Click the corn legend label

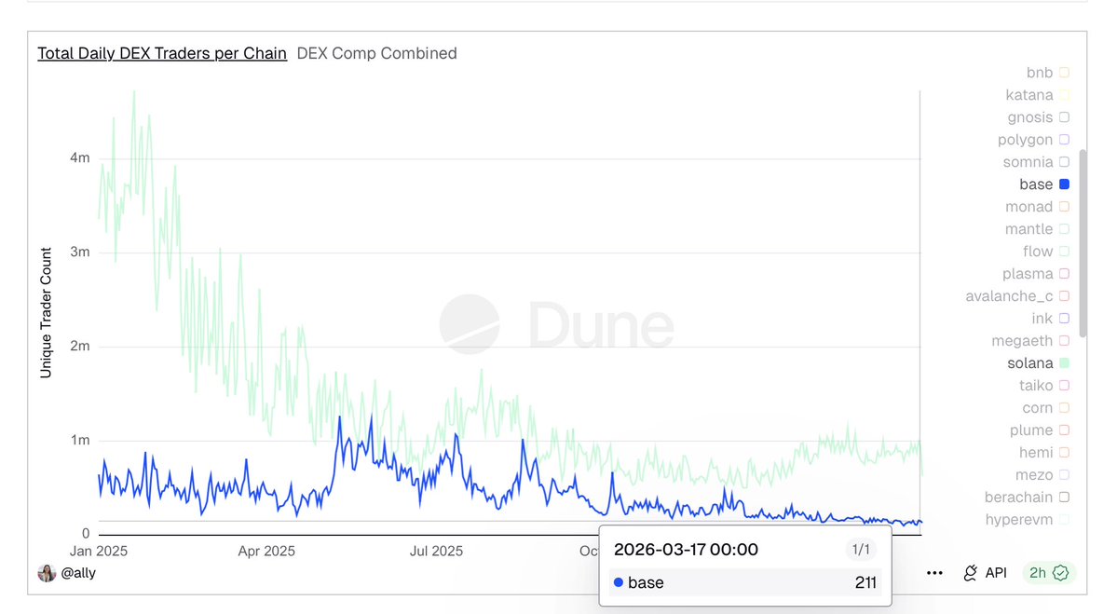pyautogui.click(x=1037, y=407)
